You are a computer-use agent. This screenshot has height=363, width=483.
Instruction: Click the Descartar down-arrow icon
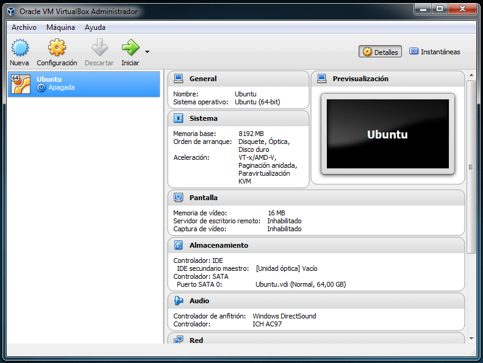(x=99, y=47)
